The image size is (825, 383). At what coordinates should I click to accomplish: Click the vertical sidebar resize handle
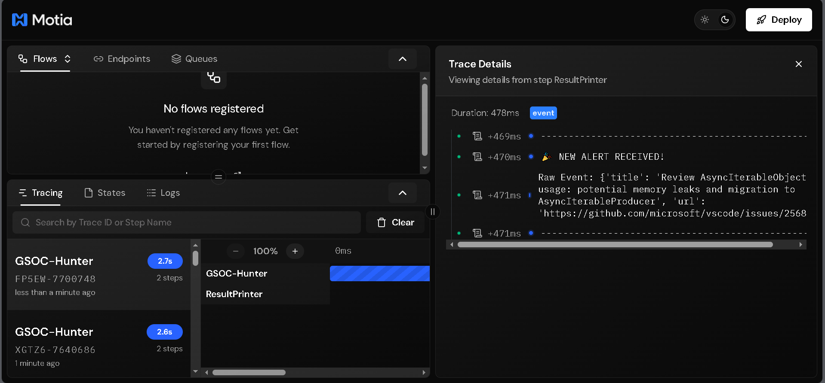(433, 211)
